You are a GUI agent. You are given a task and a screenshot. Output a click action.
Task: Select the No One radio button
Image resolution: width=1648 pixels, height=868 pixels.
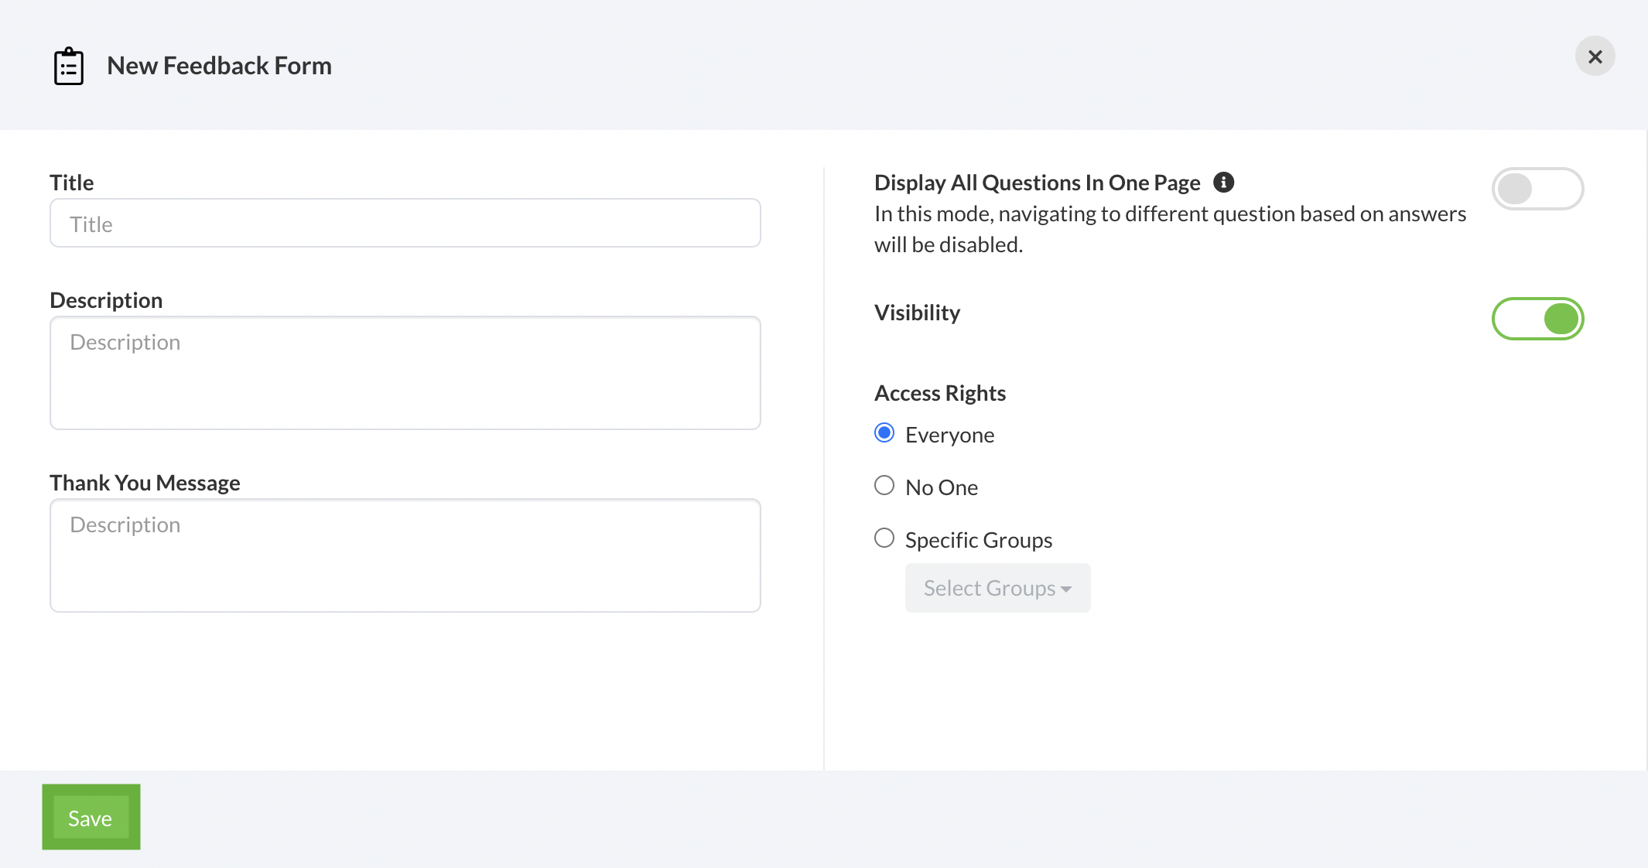pyautogui.click(x=884, y=486)
